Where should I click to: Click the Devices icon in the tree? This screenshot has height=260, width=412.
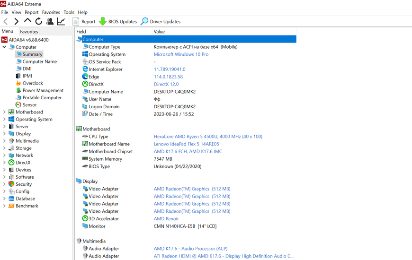pyautogui.click(x=11, y=170)
